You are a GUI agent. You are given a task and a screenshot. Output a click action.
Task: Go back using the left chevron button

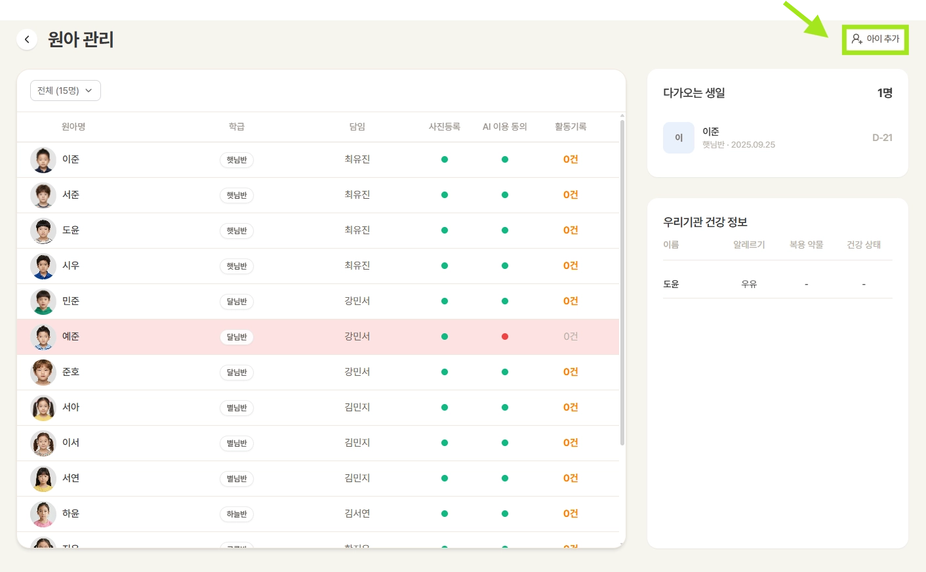[x=27, y=39]
